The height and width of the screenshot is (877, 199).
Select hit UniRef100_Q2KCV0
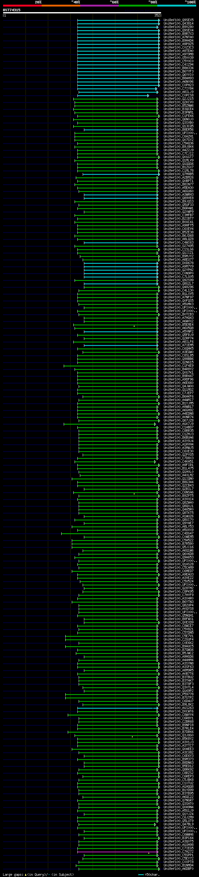point(178,102)
